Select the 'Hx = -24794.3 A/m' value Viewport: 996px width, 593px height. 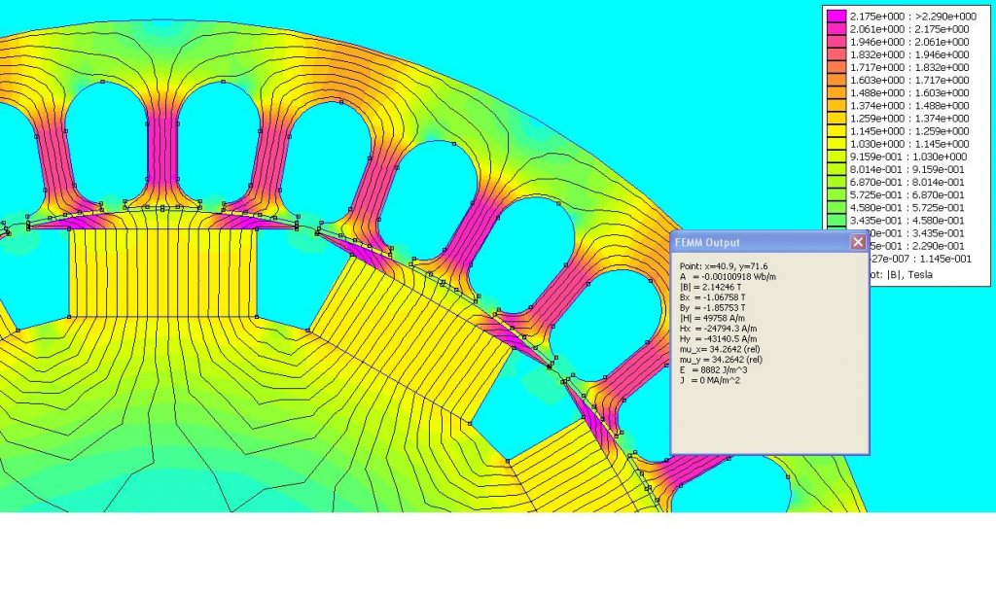pyautogui.click(x=719, y=329)
